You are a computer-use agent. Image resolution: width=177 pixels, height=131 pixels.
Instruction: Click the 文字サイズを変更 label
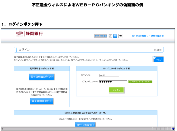[x=101, y=36]
